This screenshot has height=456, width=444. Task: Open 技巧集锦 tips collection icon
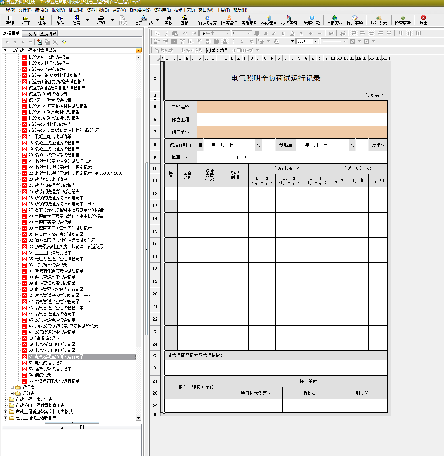coord(289,20)
